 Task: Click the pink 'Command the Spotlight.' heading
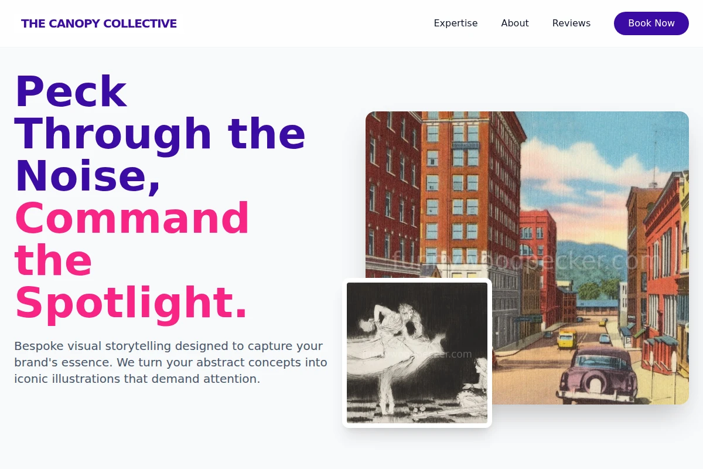(132, 260)
